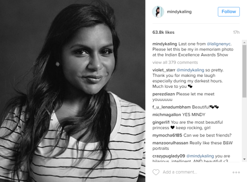Click the 63.8k likes count
The image size is (247, 182).
pos(163,32)
